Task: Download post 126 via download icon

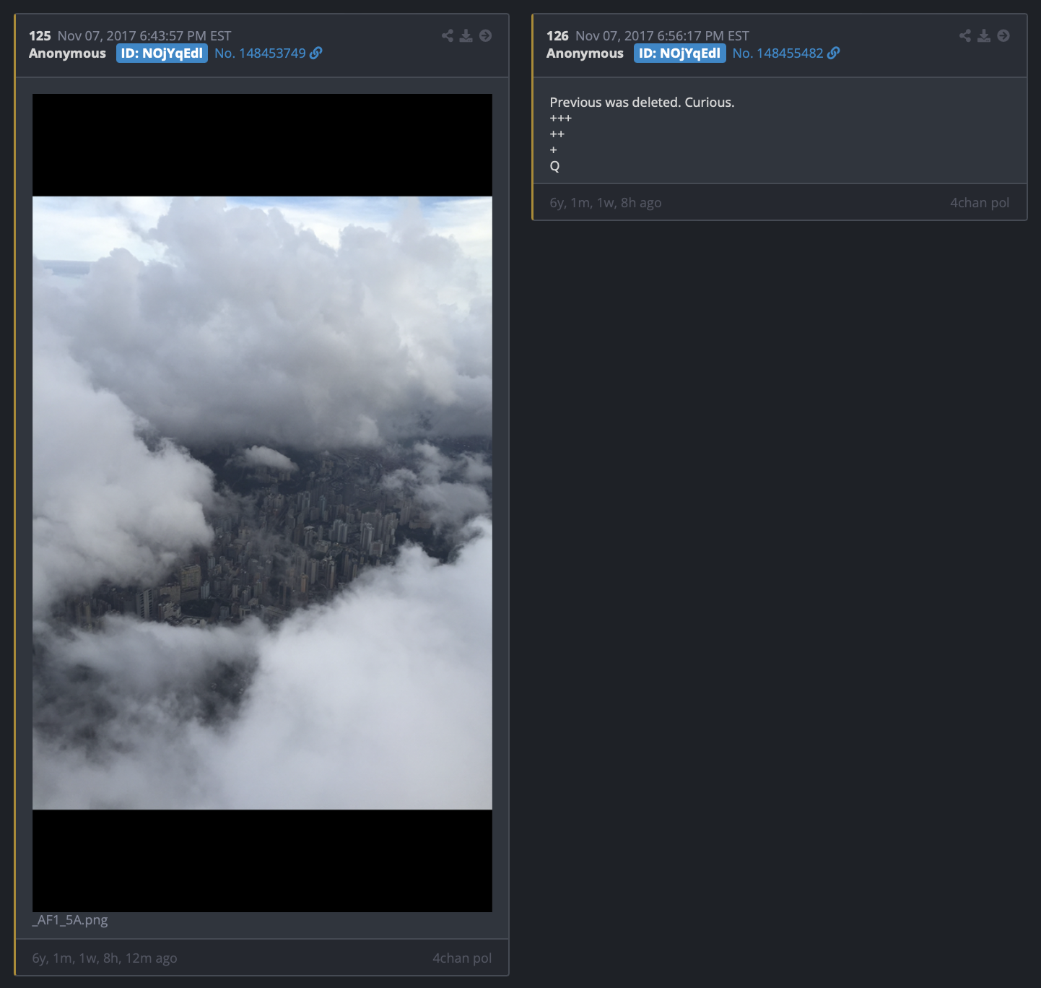Action: [x=984, y=35]
